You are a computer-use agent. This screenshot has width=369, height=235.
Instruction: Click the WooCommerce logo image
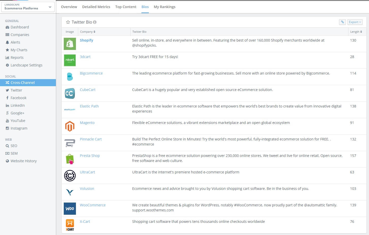(x=70, y=209)
